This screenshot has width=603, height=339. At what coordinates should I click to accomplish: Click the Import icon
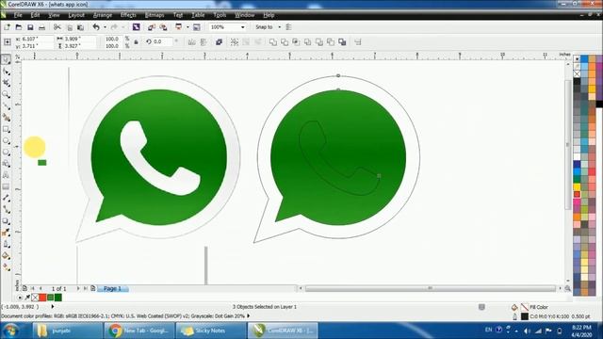(x=152, y=27)
